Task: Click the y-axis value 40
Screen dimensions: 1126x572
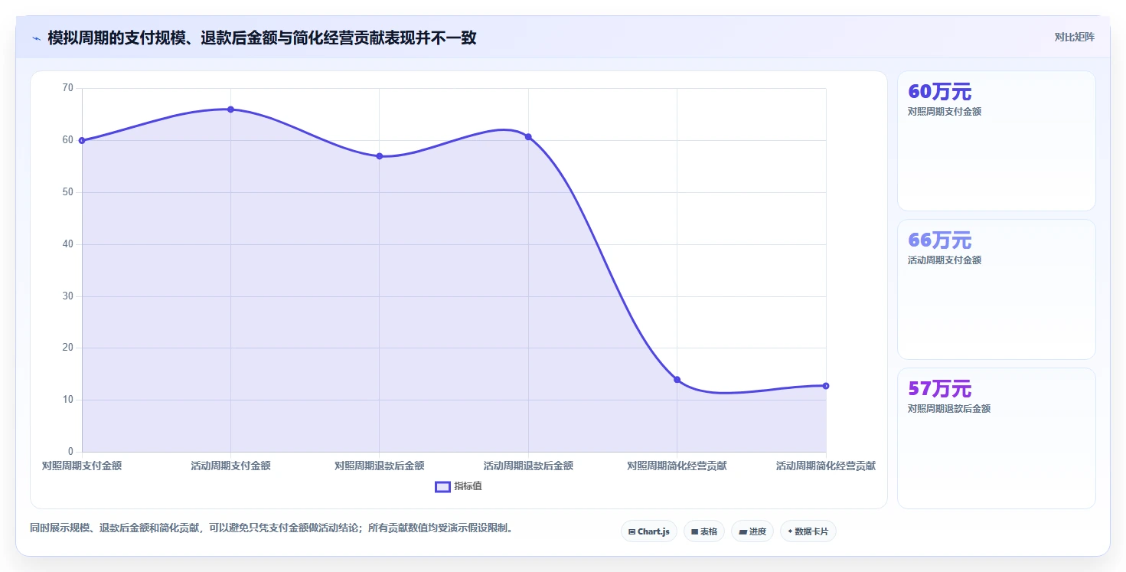Action: [68, 244]
